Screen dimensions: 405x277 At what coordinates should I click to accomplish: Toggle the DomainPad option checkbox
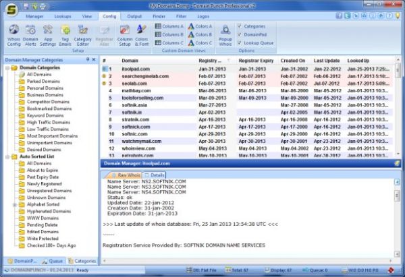click(240, 34)
